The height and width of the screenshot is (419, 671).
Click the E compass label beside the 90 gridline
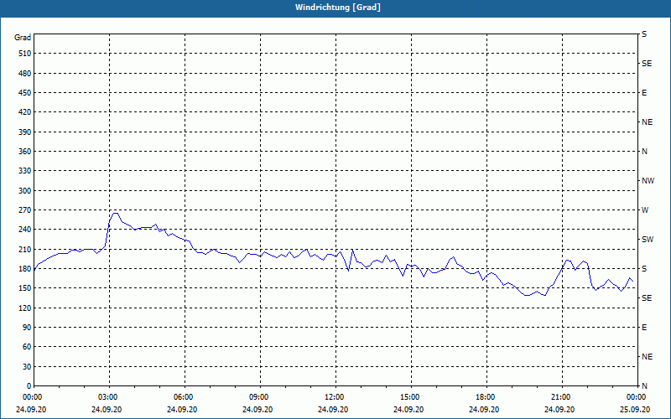644,328
